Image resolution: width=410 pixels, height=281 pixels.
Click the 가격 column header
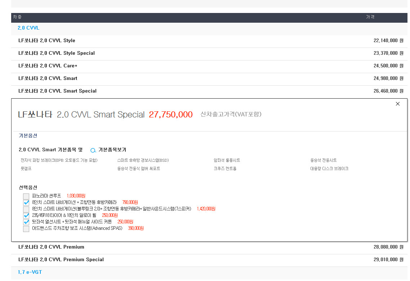click(x=370, y=17)
